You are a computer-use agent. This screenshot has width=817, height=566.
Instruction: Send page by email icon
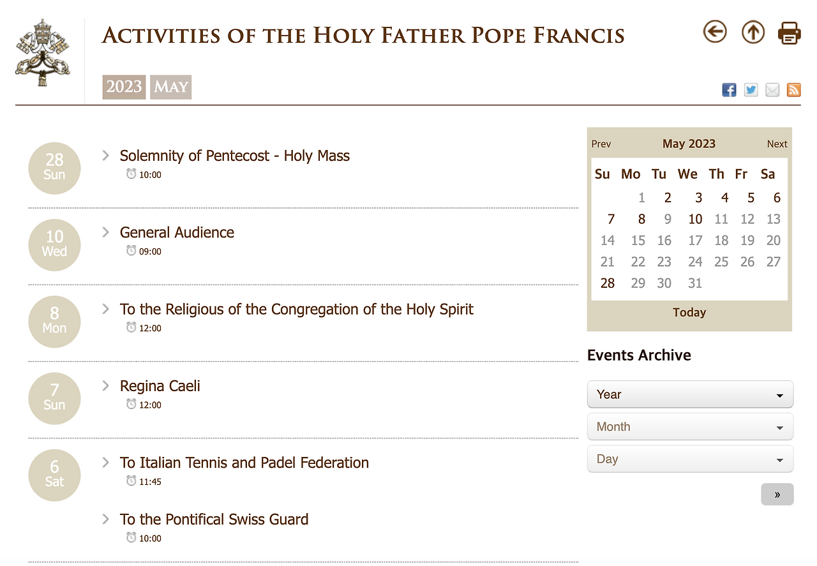click(x=772, y=90)
